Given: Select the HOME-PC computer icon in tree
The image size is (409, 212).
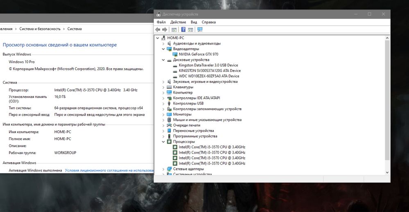Looking at the screenshot, I should coord(163,38).
